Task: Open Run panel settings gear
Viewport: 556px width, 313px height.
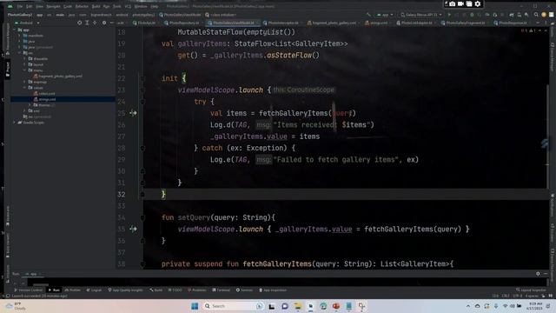Action: pyautogui.click(x=538, y=274)
